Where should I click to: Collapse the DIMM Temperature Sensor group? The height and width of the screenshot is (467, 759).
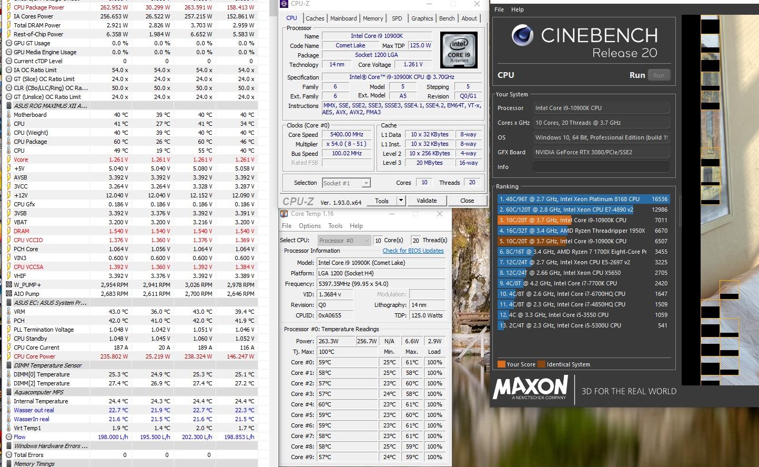click(x=8, y=365)
